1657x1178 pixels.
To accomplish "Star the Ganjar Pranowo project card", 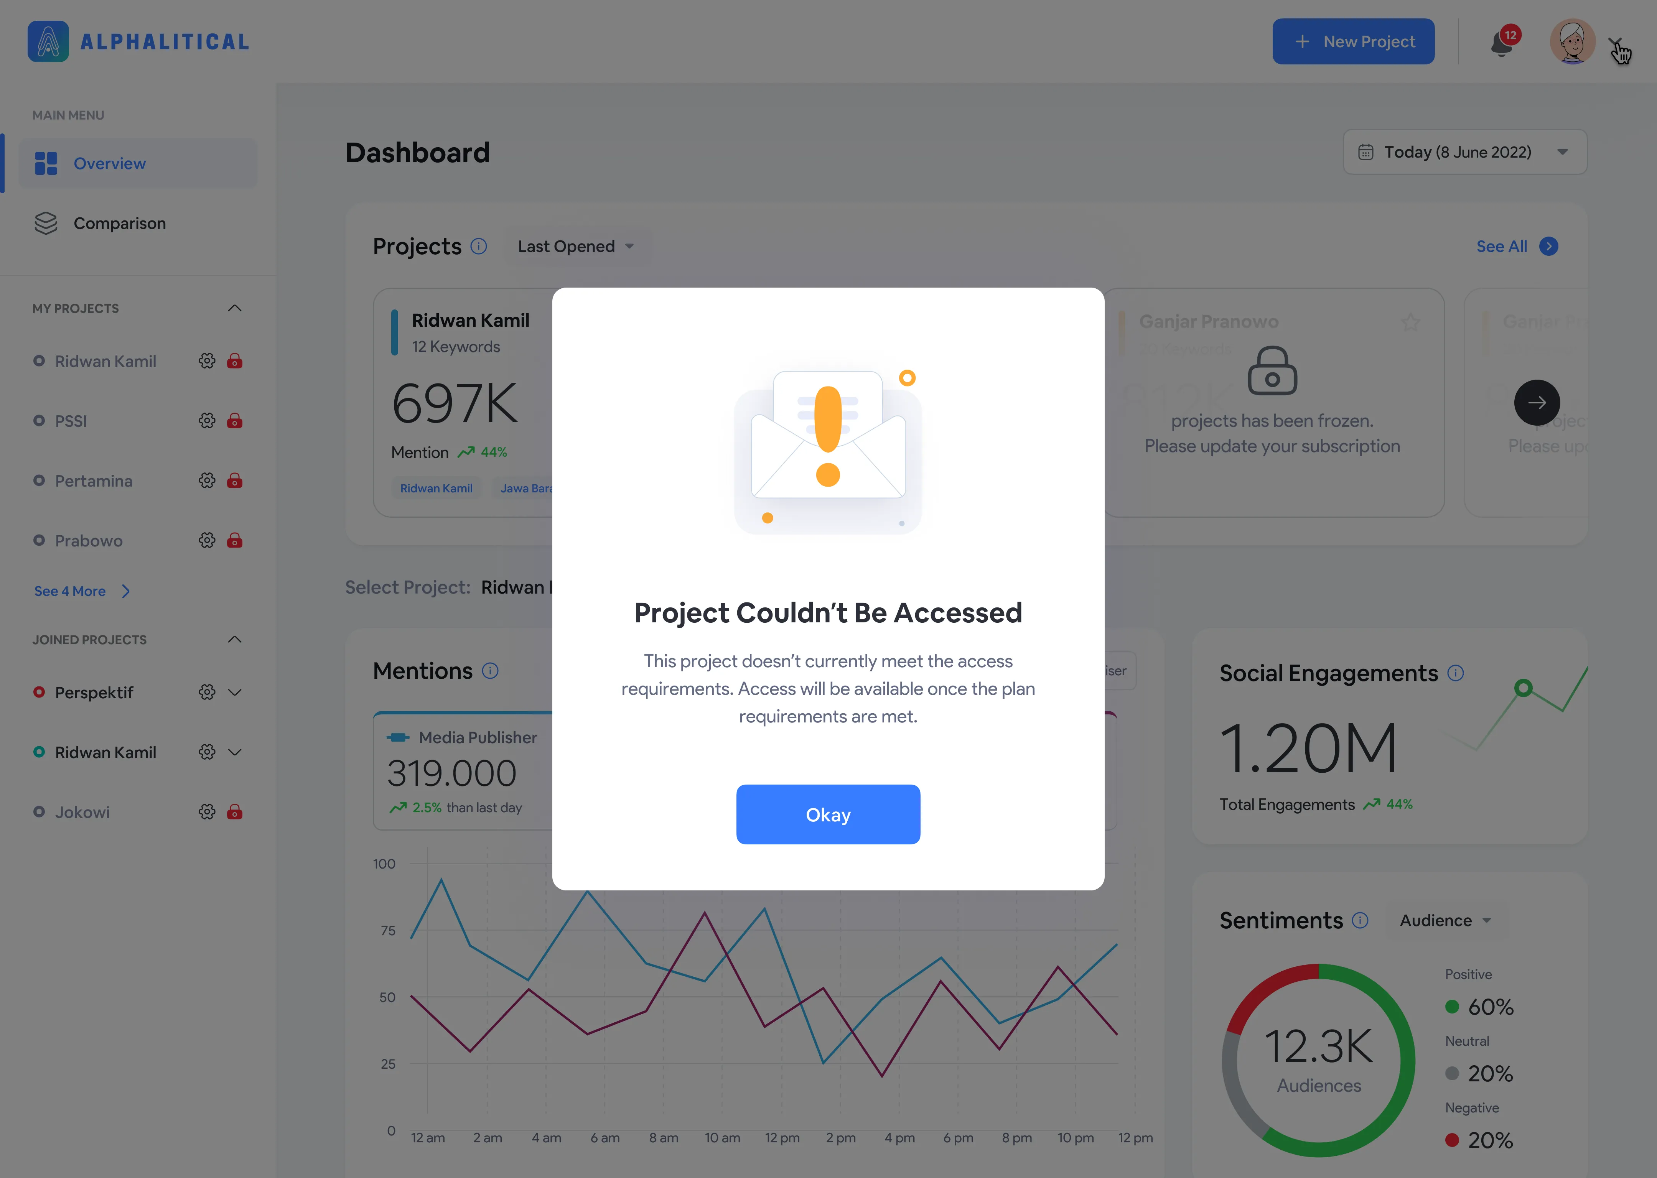I will tap(1410, 322).
